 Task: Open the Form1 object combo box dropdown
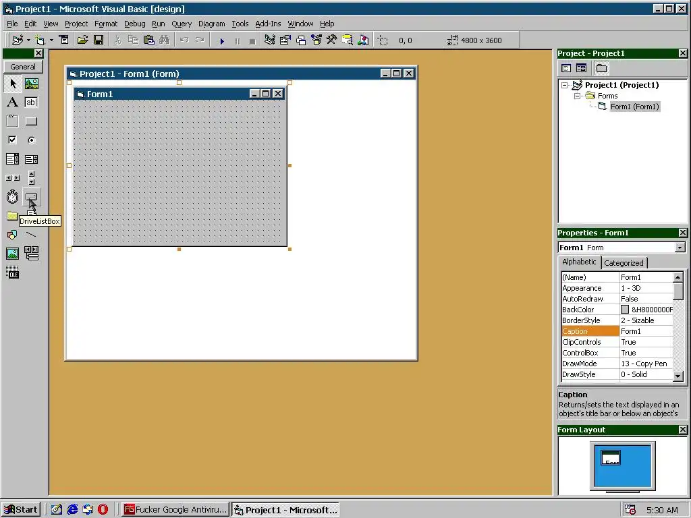[x=680, y=248]
